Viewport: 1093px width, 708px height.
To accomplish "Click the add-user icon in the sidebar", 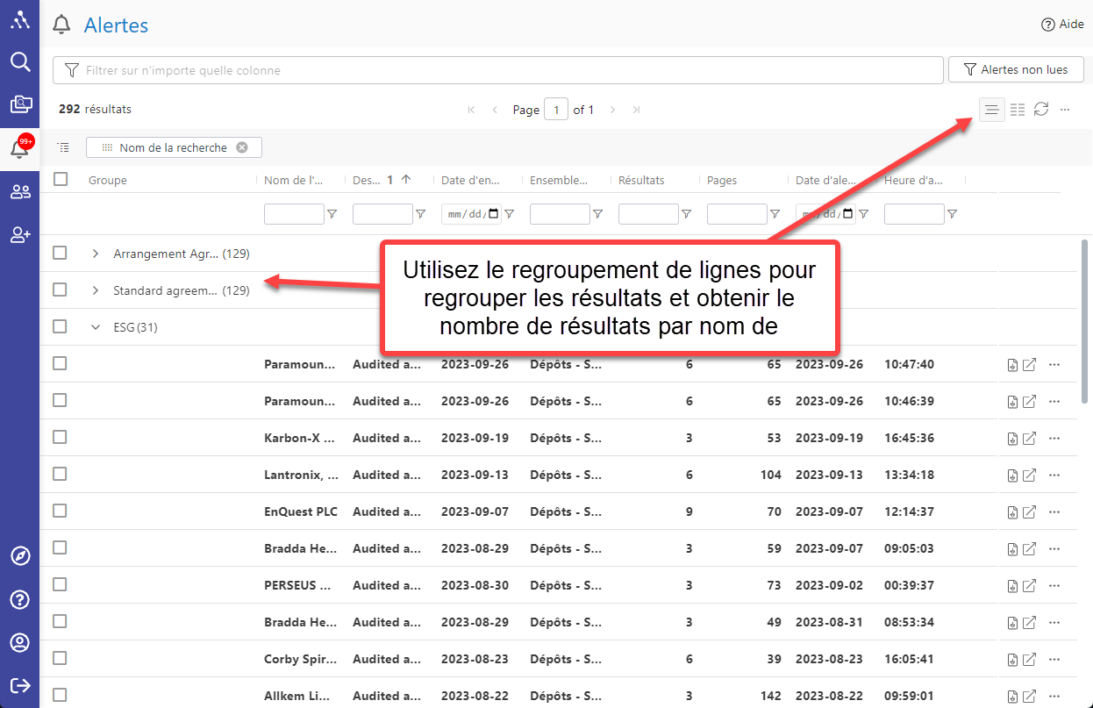I will tap(19, 234).
